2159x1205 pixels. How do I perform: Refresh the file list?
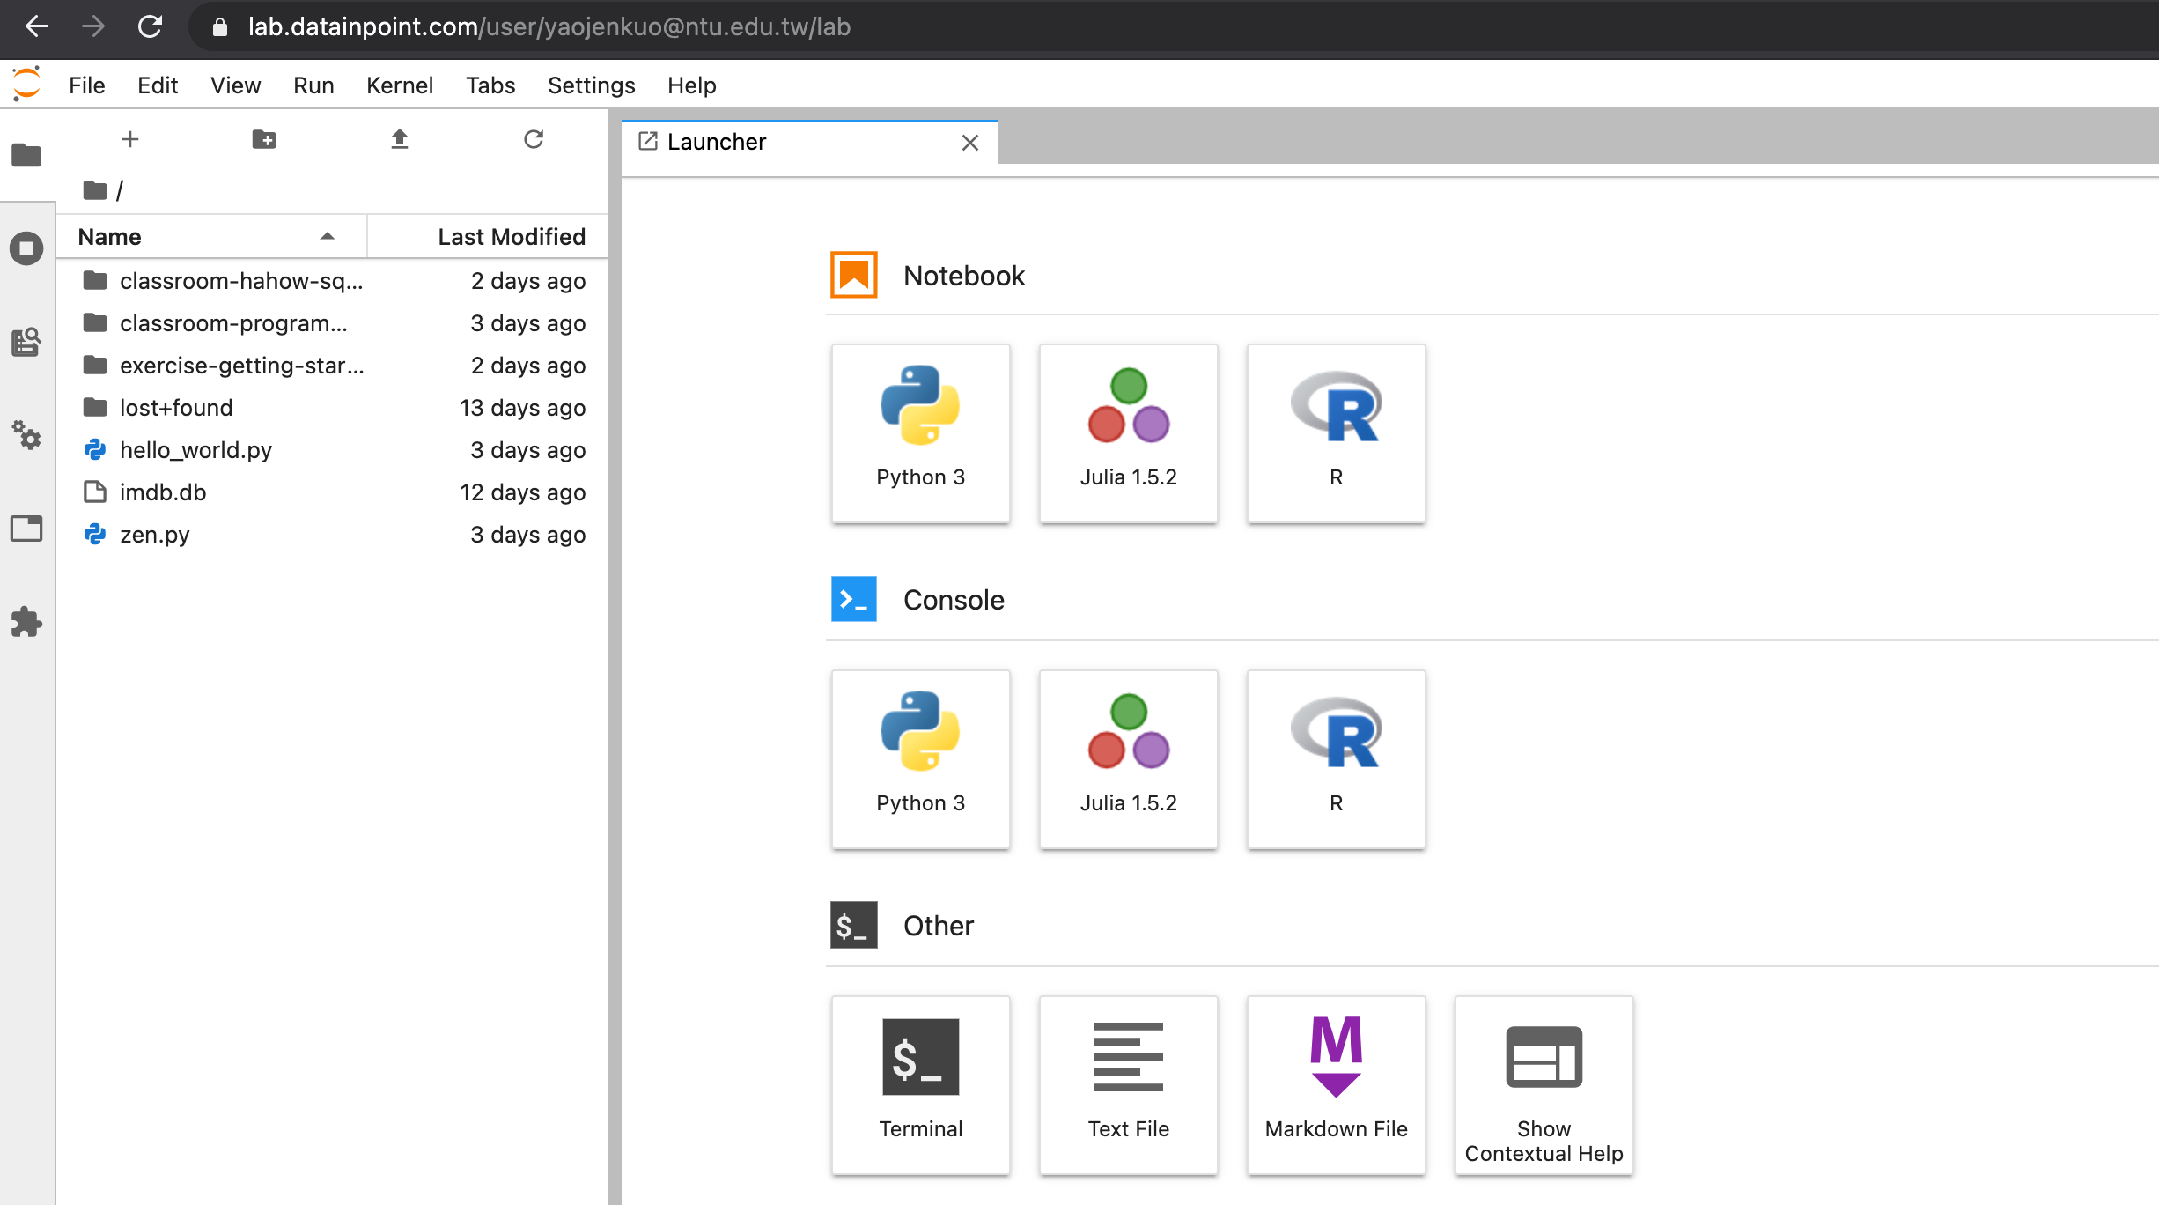[534, 139]
